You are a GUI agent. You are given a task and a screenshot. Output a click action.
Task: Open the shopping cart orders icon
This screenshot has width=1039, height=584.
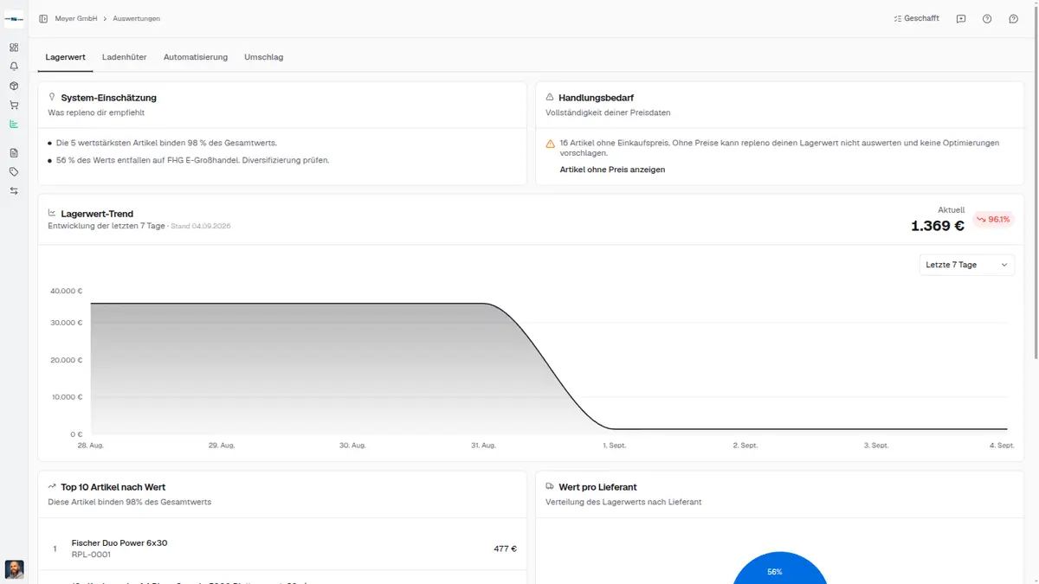14,105
